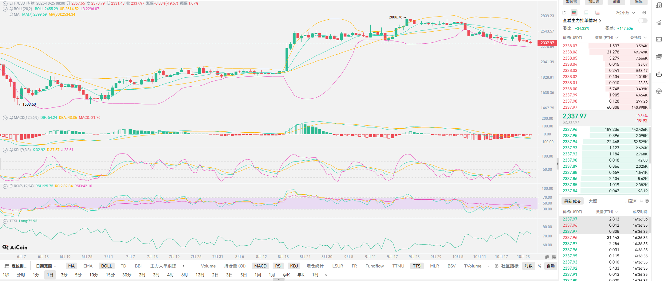The image size is (666, 281).
Task: Click the robot icon in right sidebar
Action: point(659,74)
